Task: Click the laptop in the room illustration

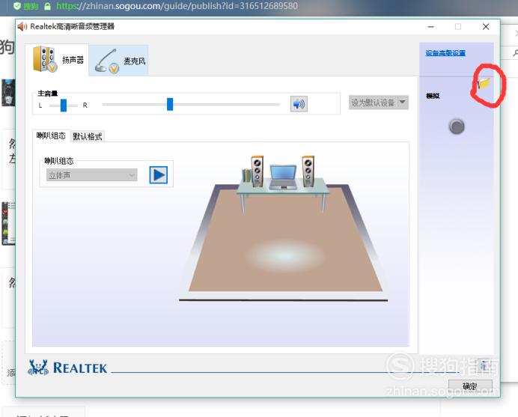Action: click(283, 177)
